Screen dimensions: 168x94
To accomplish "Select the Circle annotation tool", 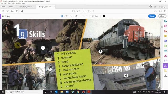I will pyautogui.click(x=76, y=16).
